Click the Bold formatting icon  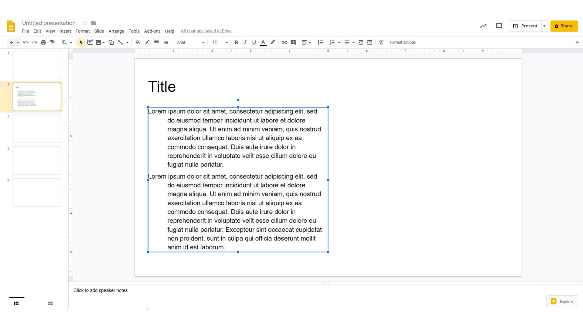[x=236, y=43]
